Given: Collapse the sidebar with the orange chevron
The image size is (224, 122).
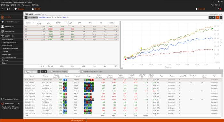Looking at the screenshot, I should [x=2, y=13].
